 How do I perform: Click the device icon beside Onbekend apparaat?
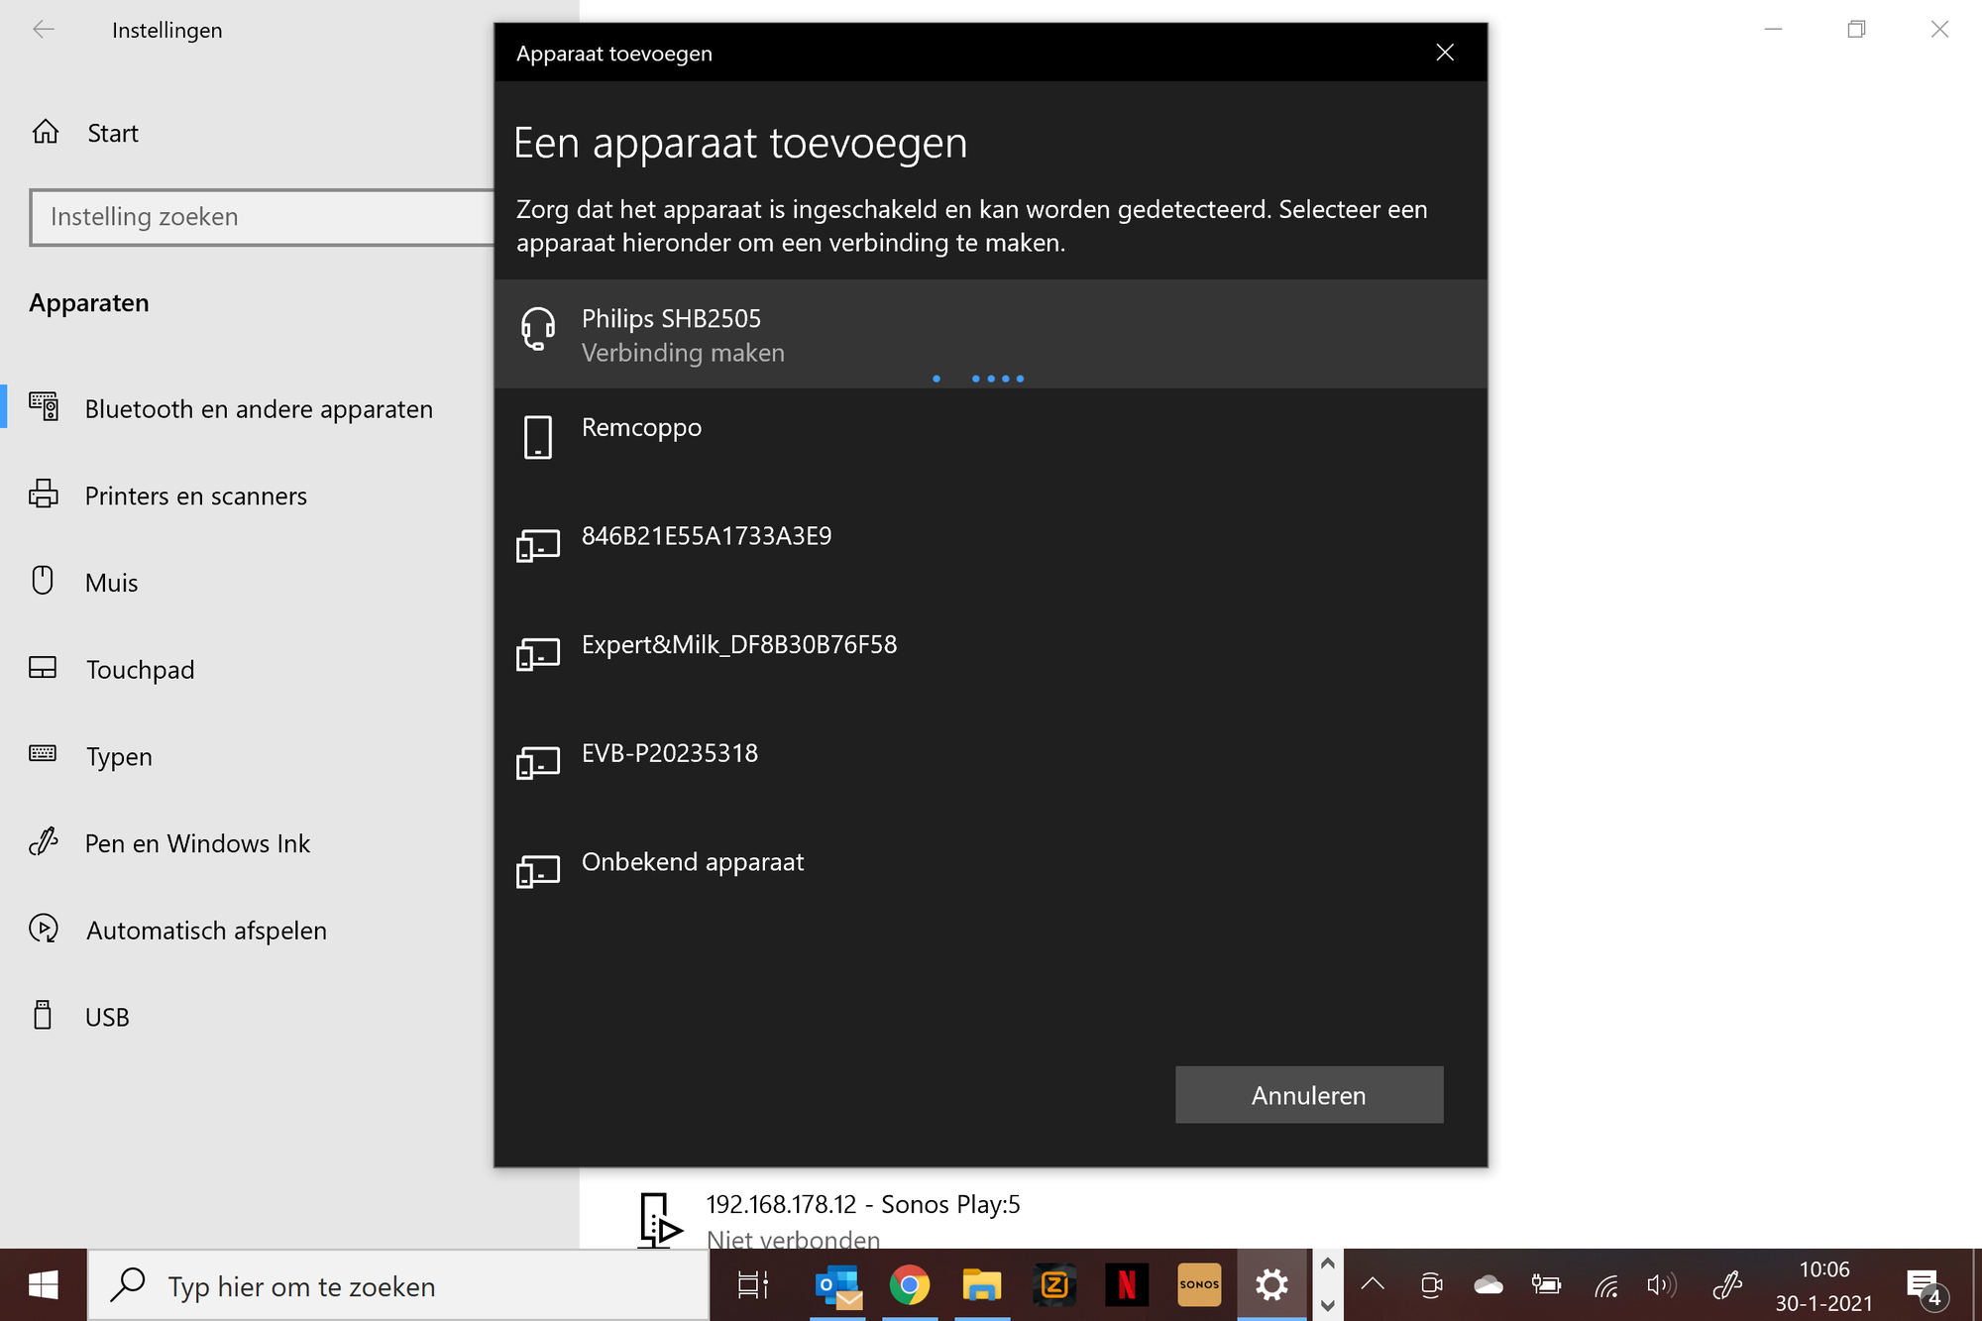coord(538,871)
